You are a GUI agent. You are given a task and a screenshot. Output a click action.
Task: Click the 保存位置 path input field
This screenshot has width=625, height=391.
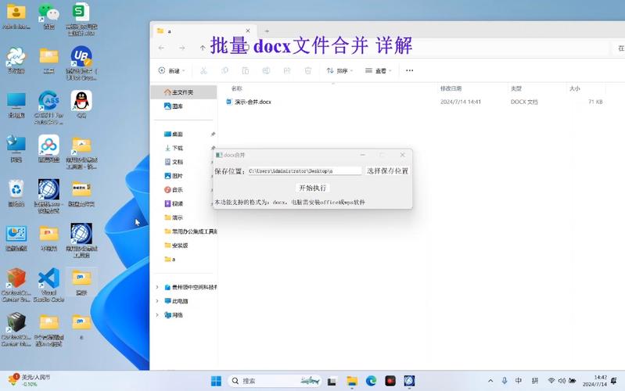pos(305,171)
